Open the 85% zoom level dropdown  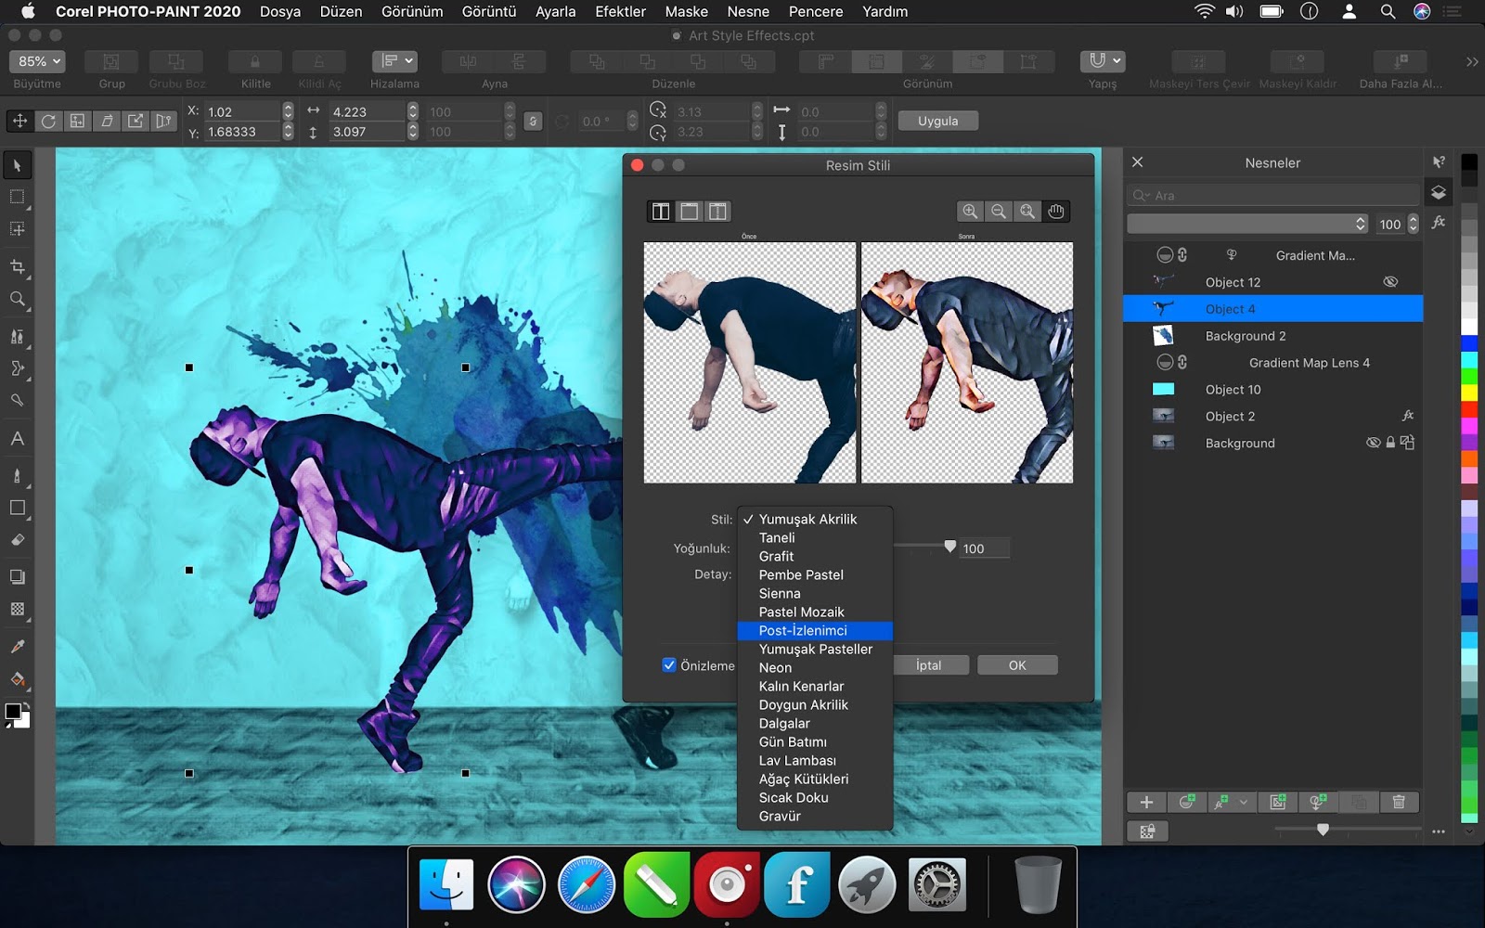tap(38, 61)
